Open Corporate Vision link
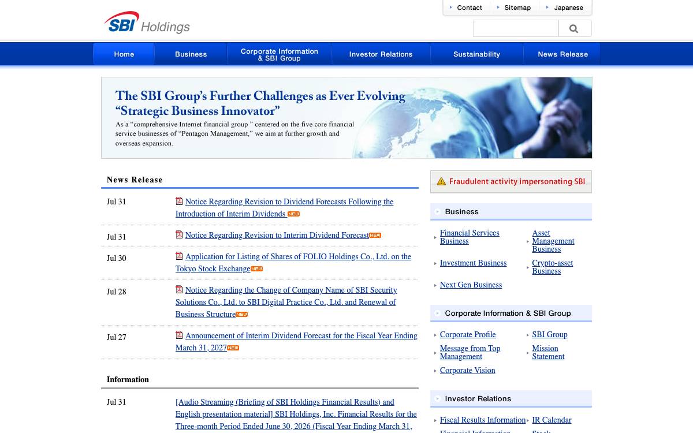The image size is (693, 433). 467,370
